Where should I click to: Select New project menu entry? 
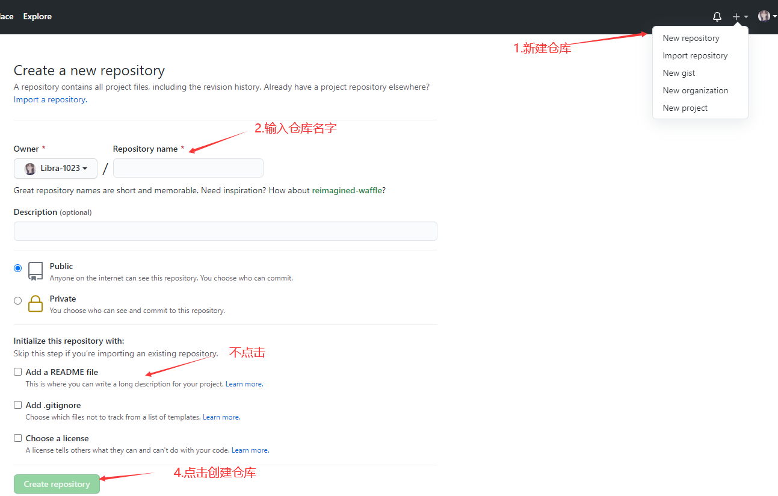click(685, 108)
